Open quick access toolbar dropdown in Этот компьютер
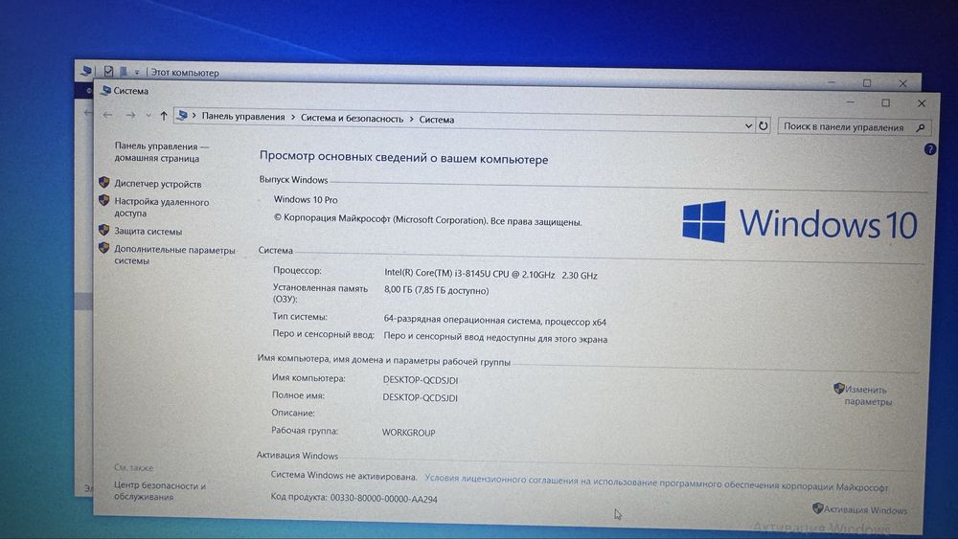This screenshot has height=539, width=958. click(x=137, y=72)
